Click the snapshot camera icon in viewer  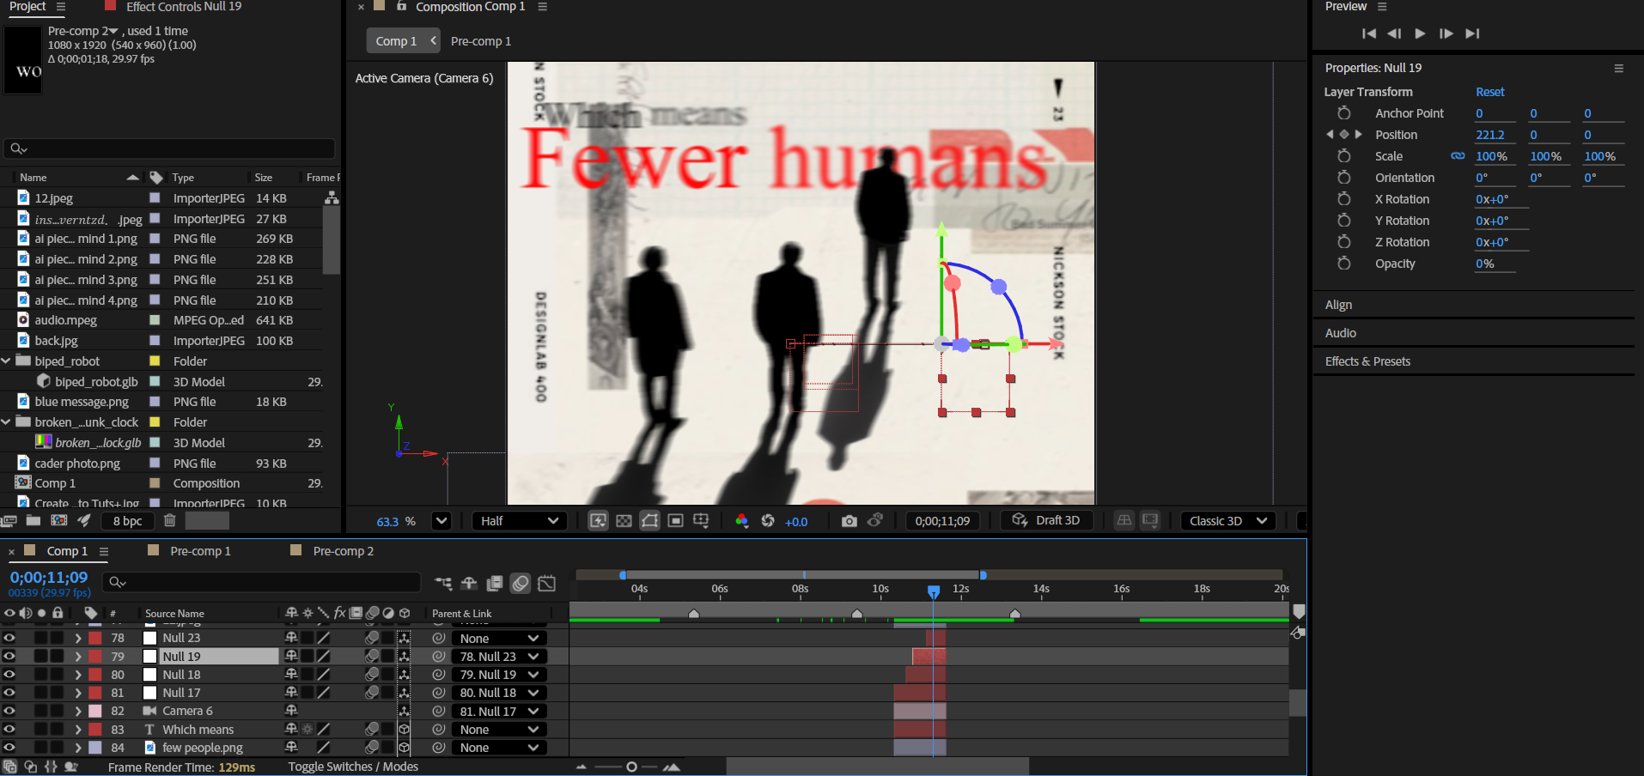click(849, 521)
